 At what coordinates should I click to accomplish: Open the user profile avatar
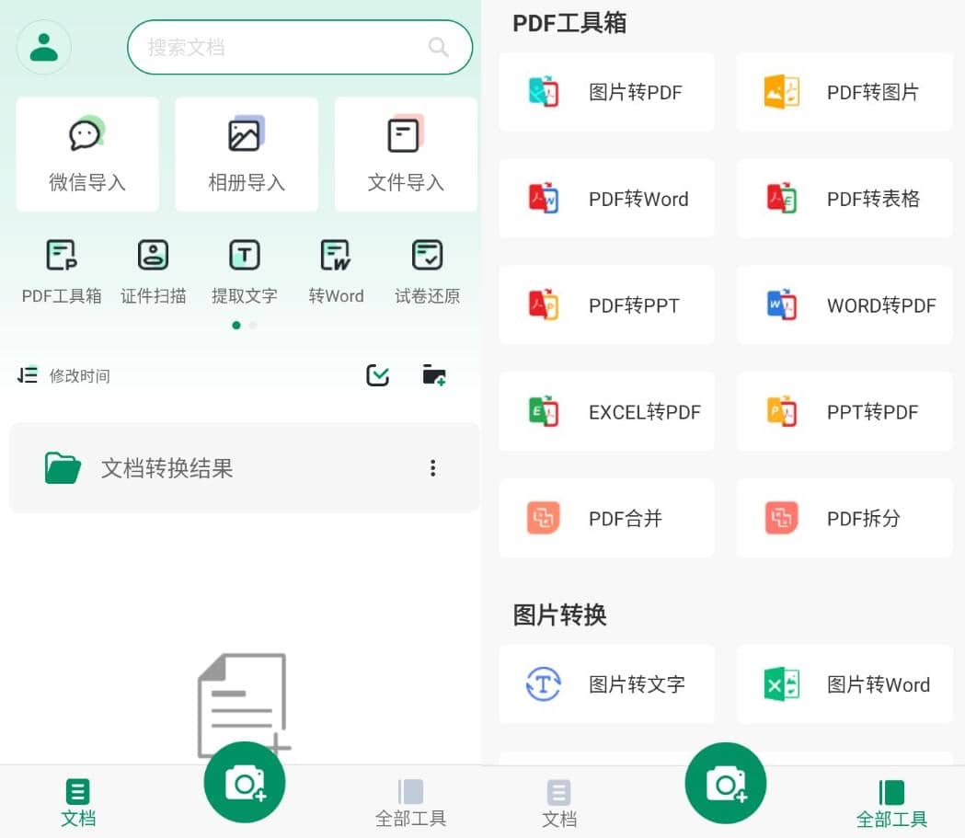[x=43, y=47]
